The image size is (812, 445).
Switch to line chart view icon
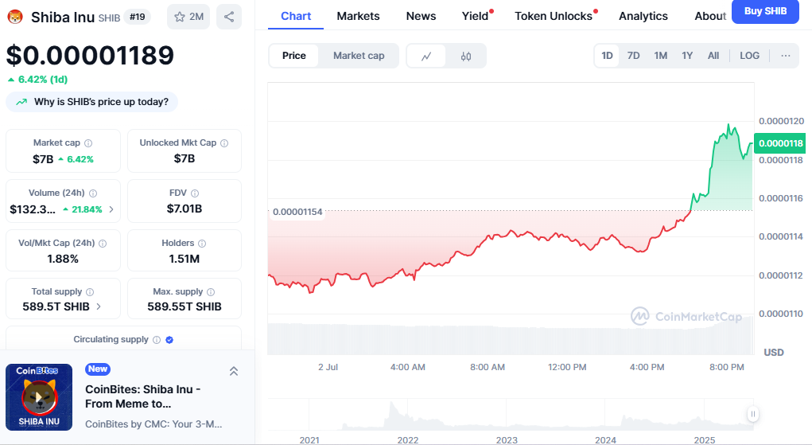click(x=426, y=56)
